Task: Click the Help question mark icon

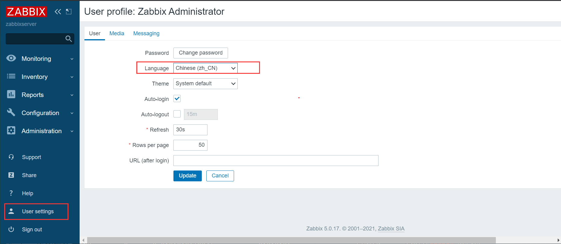Action: (x=11, y=193)
